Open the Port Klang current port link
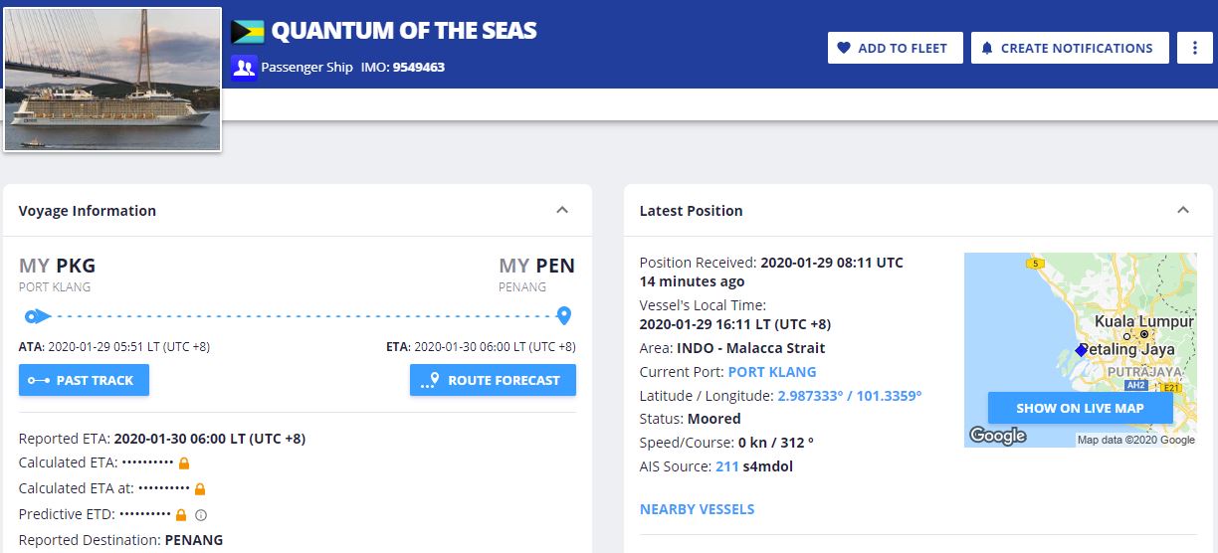The height and width of the screenshot is (553, 1218). click(771, 372)
